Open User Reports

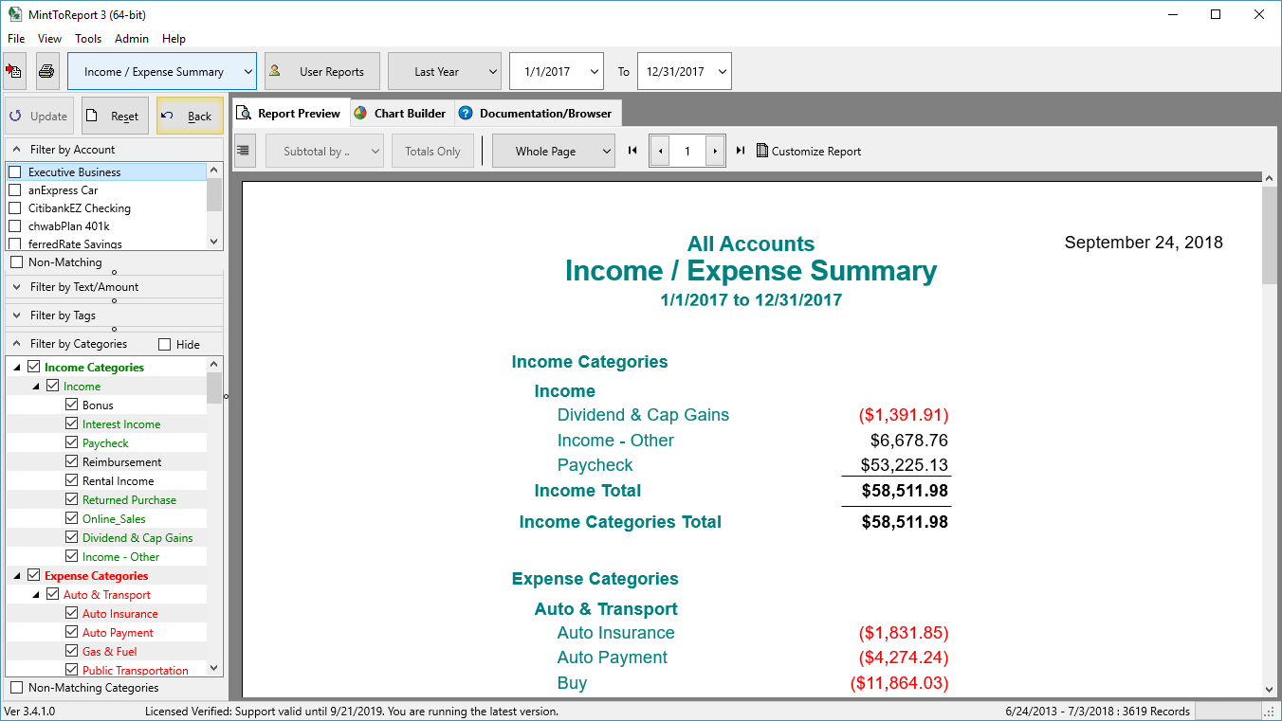[322, 71]
